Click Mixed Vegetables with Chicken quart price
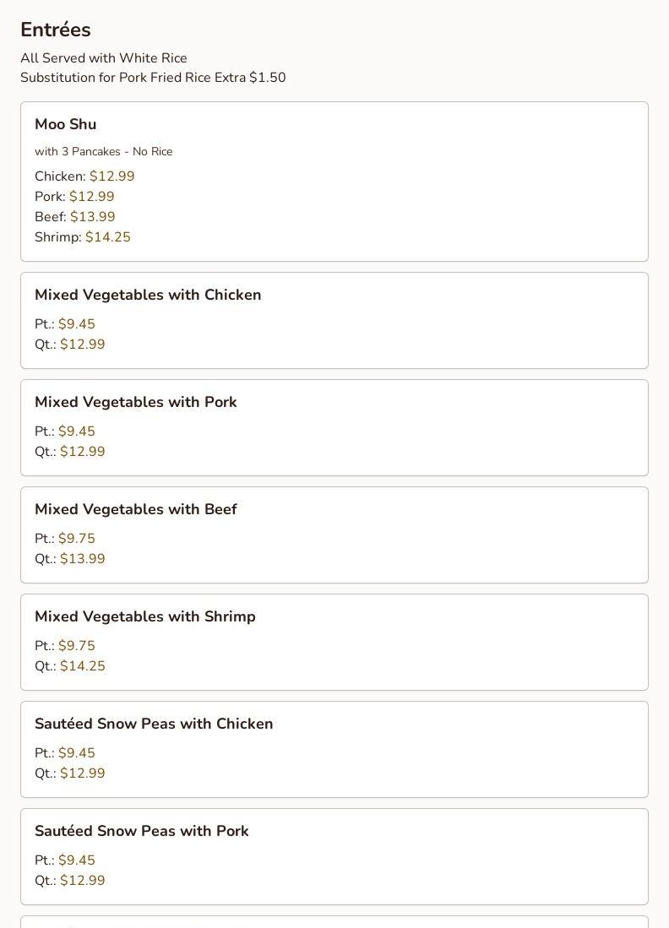669x928 pixels. click(82, 345)
